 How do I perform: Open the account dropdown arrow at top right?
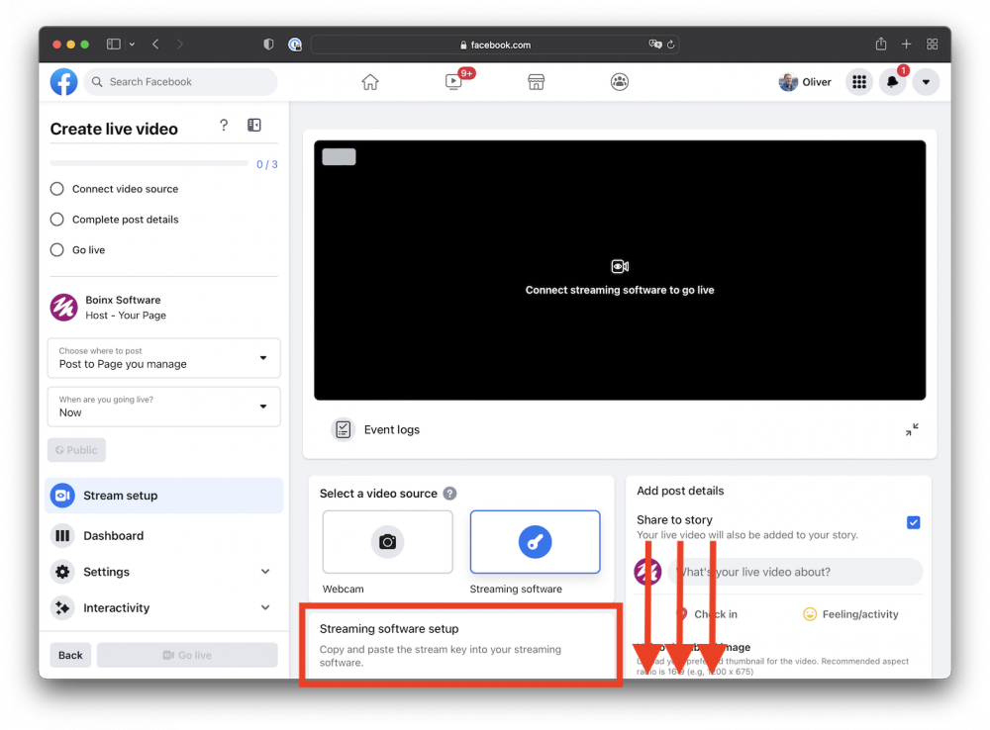[926, 82]
